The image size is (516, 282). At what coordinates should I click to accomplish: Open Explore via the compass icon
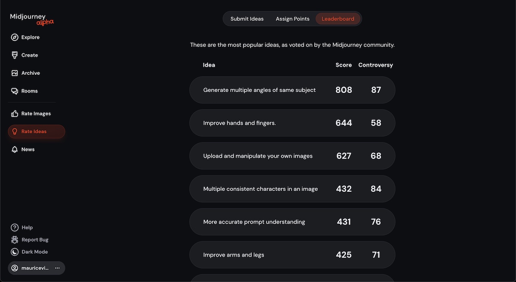[15, 37]
